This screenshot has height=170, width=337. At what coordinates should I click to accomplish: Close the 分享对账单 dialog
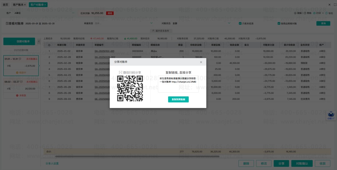201,62
